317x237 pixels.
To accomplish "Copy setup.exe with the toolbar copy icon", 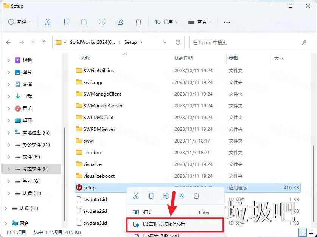I will [x=65, y=22].
